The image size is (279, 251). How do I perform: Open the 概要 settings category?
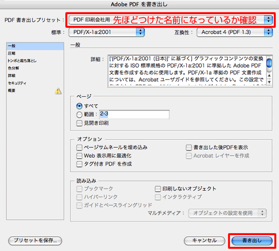click(35, 91)
